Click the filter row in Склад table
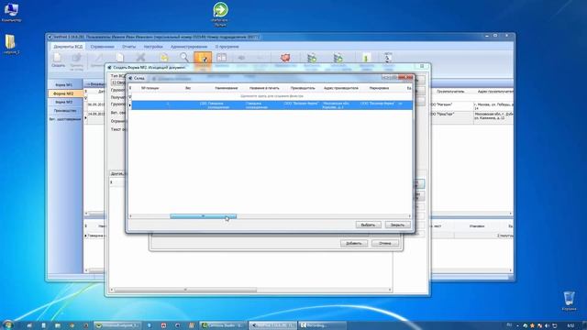Viewport: 587px width, 330px height. coord(272,96)
